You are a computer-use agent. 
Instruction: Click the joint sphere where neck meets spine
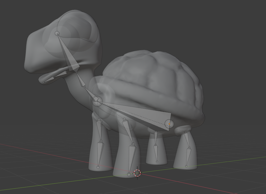coord(97,102)
